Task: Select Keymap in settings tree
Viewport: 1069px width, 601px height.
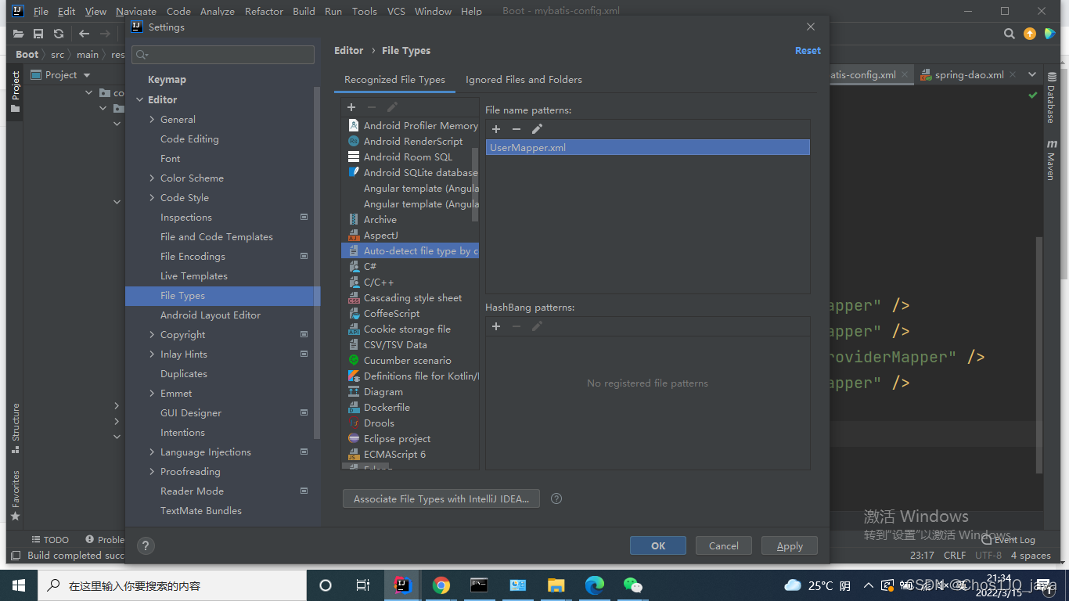Action: (x=167, y=80)
